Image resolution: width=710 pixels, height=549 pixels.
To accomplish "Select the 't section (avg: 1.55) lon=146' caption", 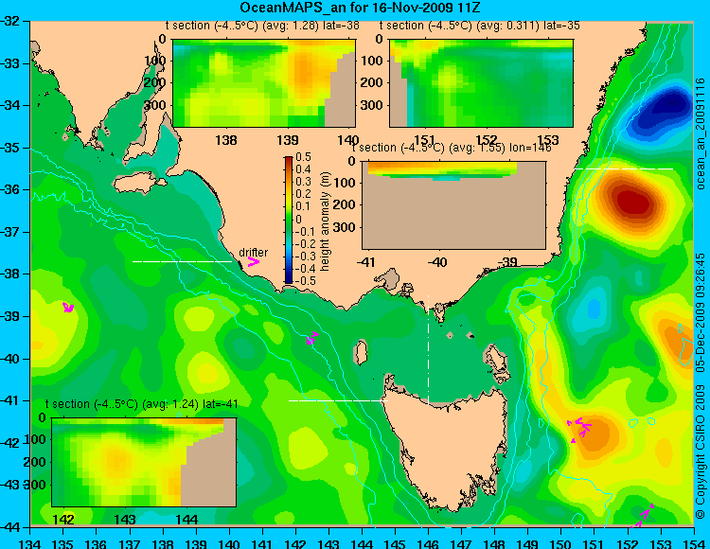I will tap(452, 148).
